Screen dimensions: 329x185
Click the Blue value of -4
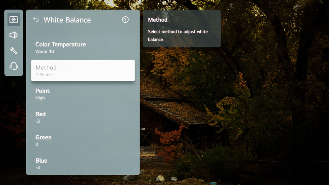(x=38, y=168)
